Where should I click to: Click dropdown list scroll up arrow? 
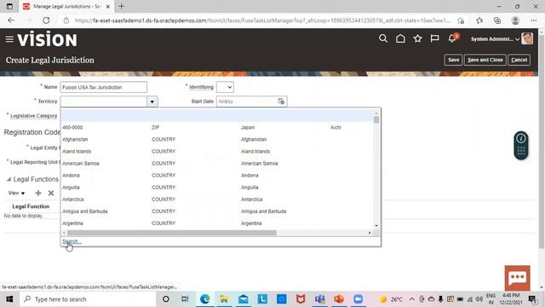click(376, 113)
